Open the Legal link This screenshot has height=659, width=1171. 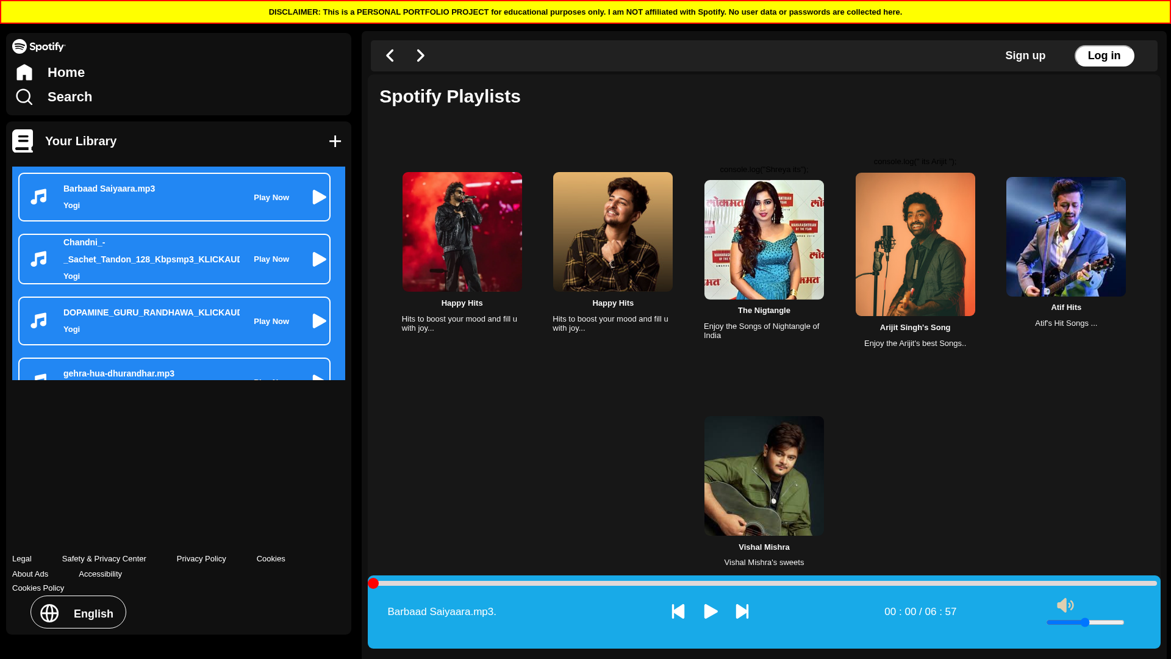pyautogui.click(x=22, y=559)
